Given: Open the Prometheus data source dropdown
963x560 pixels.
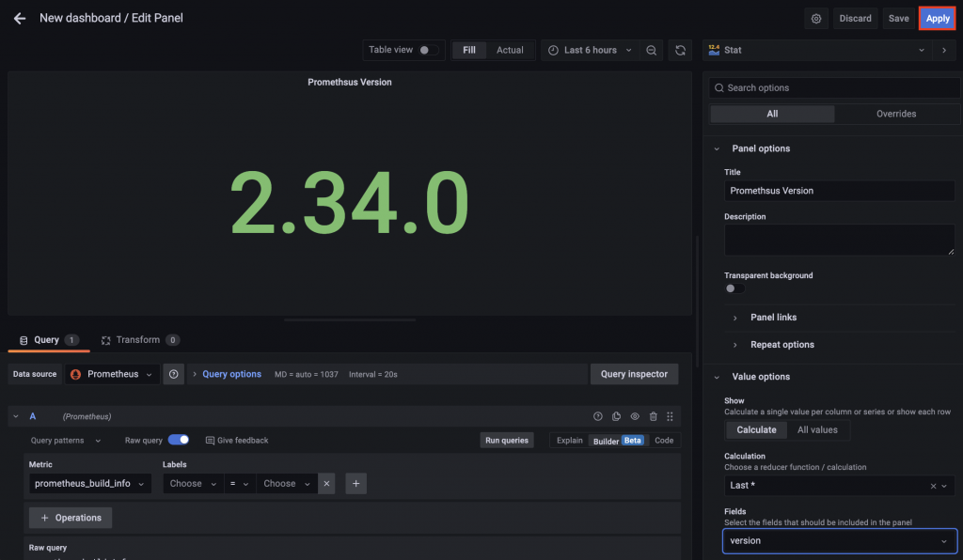Looking at the screenshot, I should pos(112,374).
